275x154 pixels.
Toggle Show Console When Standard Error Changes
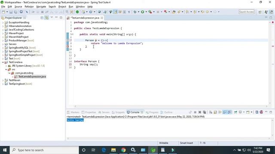(x=229, y=112)
